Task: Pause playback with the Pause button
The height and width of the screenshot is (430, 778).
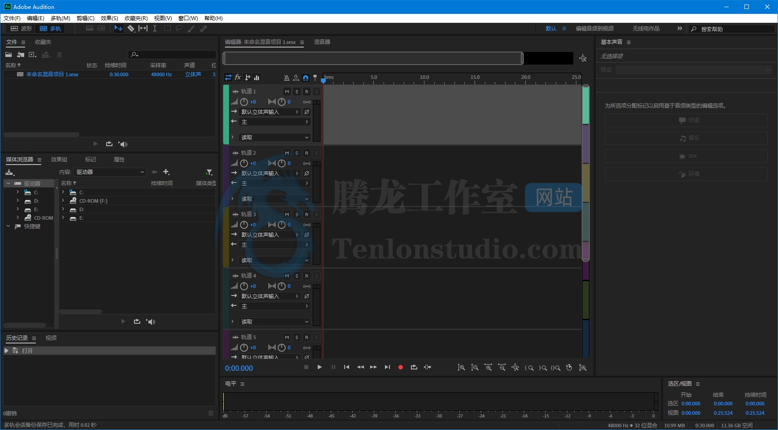Action: click(333, 367)
